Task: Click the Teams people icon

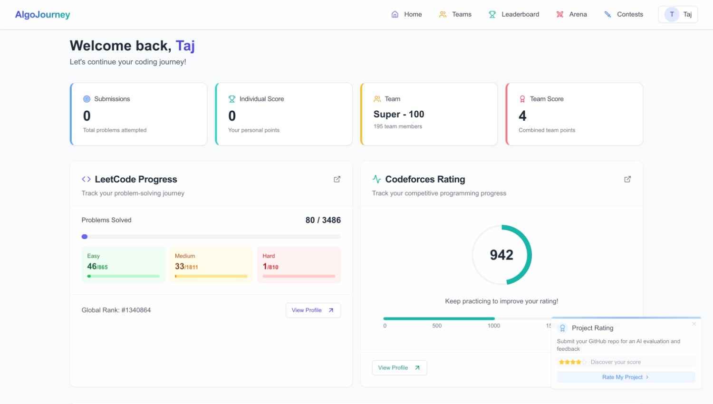Action: 443,14
